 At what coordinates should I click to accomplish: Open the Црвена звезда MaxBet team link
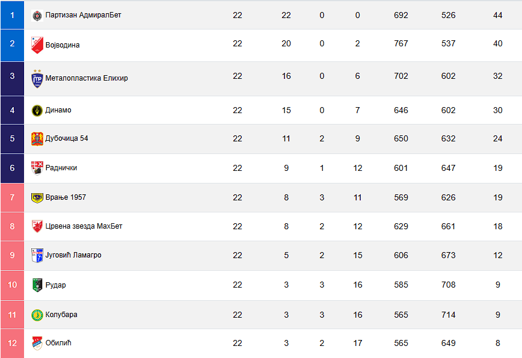coord(84,226)
